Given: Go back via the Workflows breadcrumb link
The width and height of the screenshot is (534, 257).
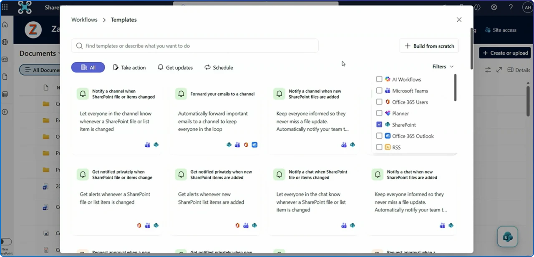Looking at the screenshot, I should 84,19.
